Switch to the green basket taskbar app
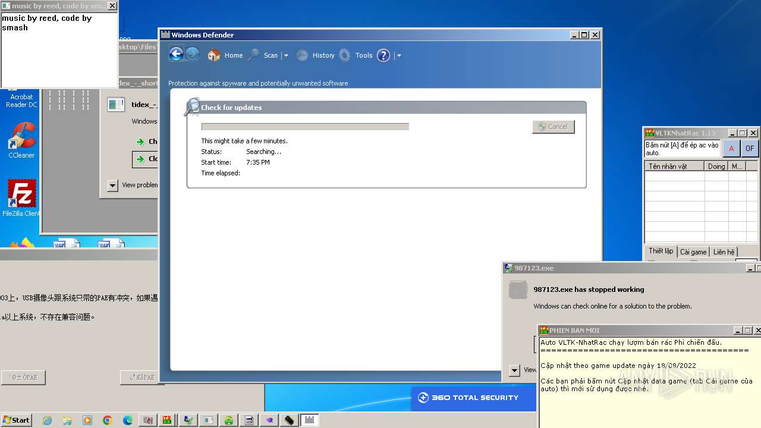761x428 pixels. coord(229,420)
